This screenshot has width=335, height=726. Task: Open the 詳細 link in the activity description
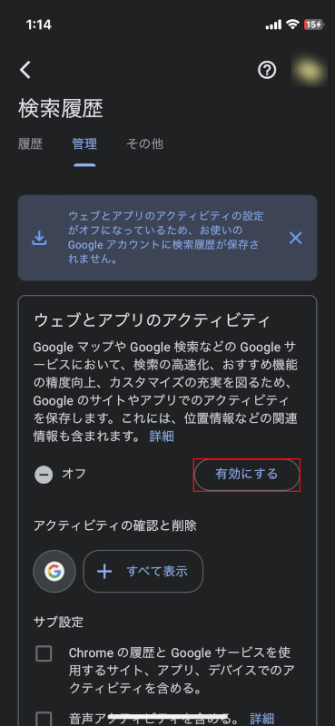point(162,437)
